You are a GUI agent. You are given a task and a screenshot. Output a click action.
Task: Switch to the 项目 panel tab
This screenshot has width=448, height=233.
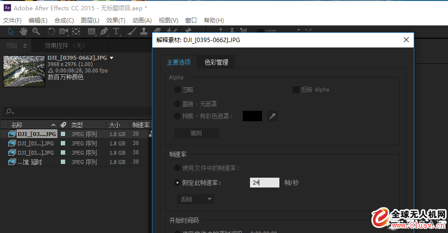(12, 46)
